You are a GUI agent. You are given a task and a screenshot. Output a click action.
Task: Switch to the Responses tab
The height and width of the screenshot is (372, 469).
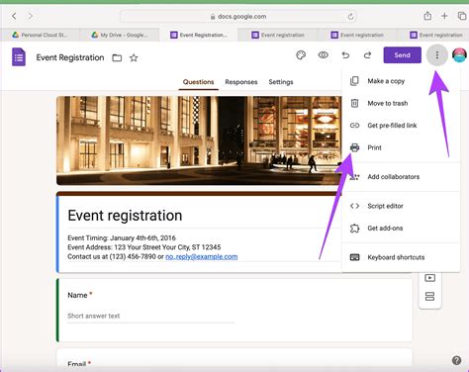(241, 82)
